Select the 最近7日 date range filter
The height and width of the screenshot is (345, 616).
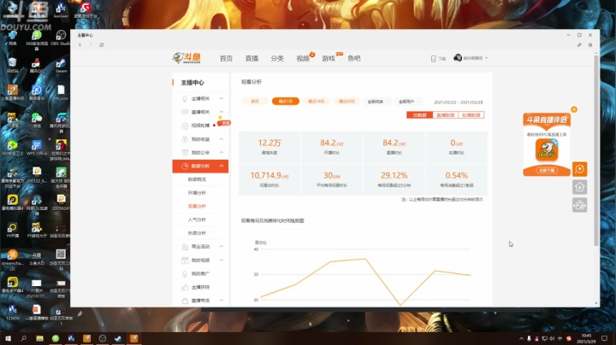click(286, 101)
